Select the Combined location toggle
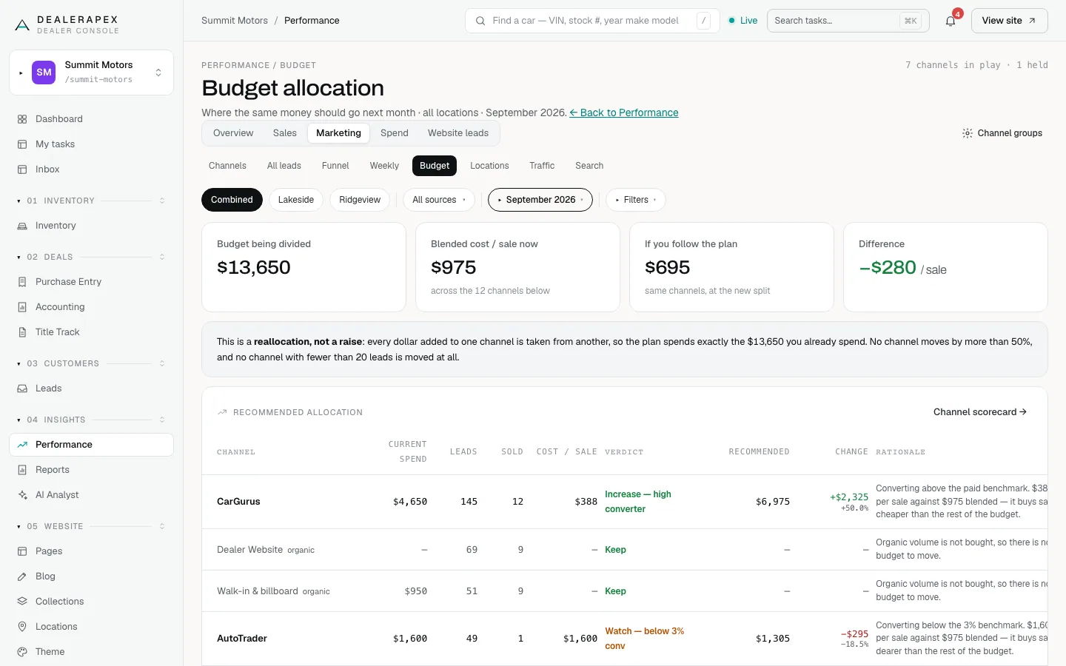The height and width of the screenshot is (666, 1066). (x=232, y=200)
